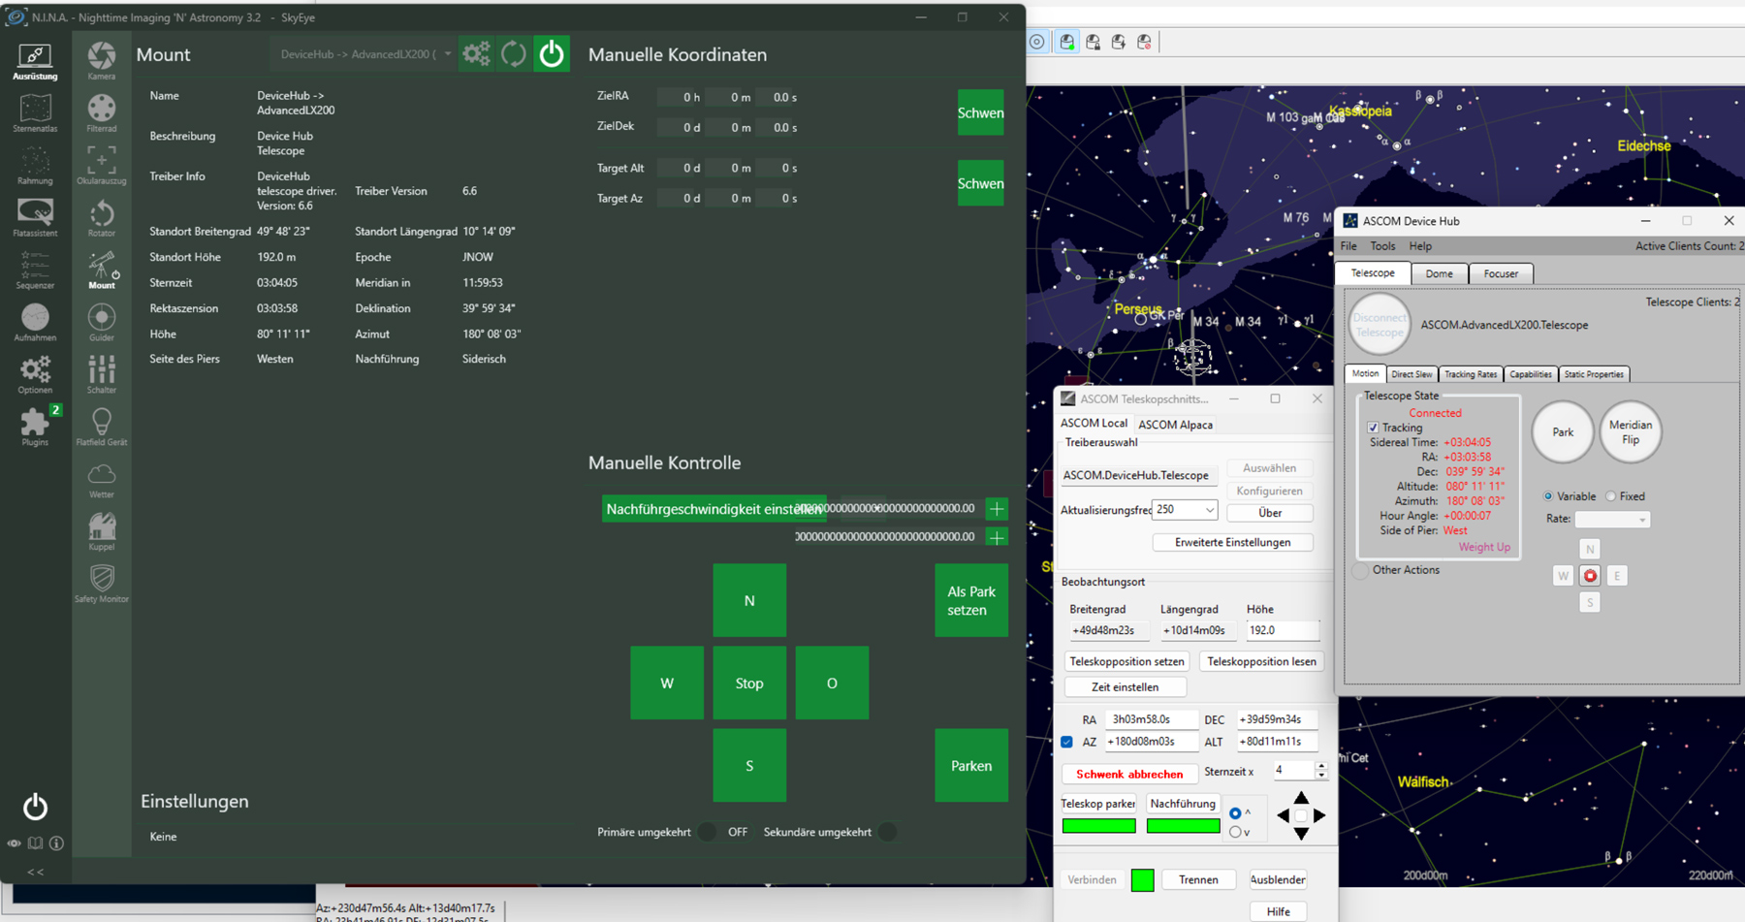The height and width of the screenshot is (922, 1745).
Task: Click the Stop button in Manuelle Kontrolle
Action: click(749, 683)
